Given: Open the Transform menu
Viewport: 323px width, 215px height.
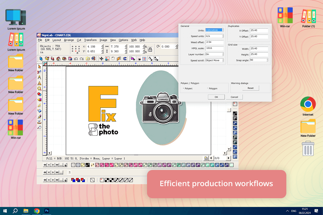Looking at the screenshot, I should click(x=91, y=40).
